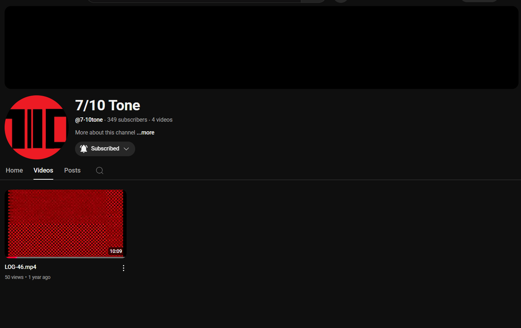Image resolution: width=521 pixels, height=328 pixels.
Task: Switch to the Home tab
Action: pos(14,170)
